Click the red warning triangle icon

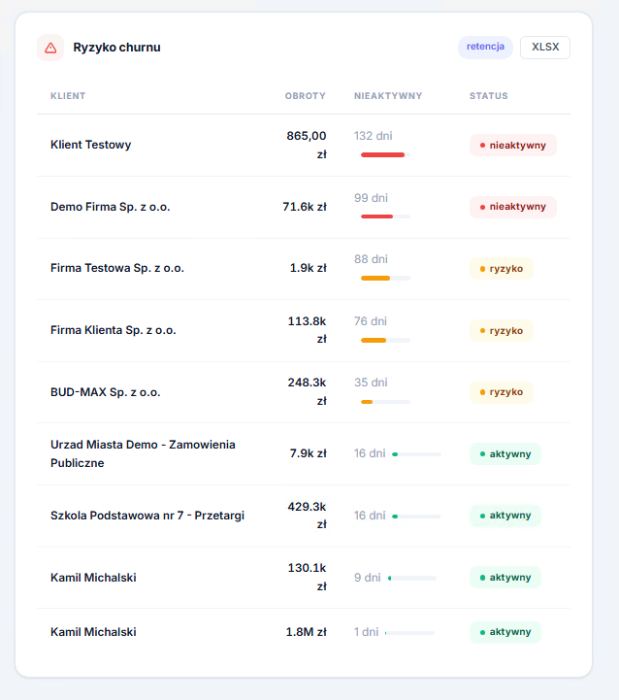point(50,48)
